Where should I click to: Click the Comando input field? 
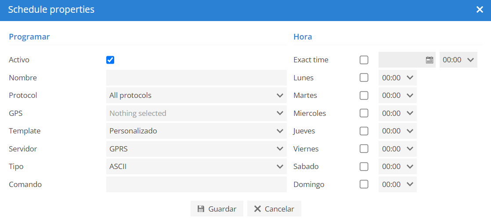tap(196, 184)
